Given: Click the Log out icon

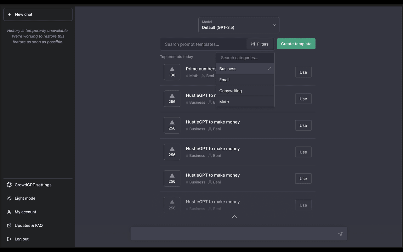Looking at the screenshot, I should click(x=9, y=239).
